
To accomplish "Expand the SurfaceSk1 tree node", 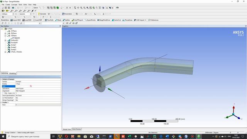I will (5, 40).
